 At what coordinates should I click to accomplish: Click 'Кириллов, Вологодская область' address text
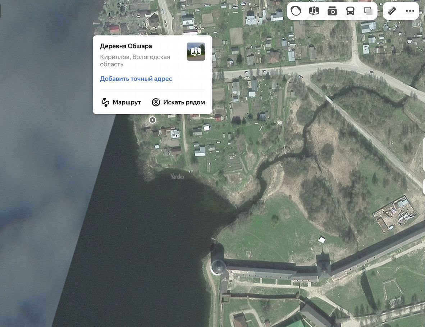135,60
